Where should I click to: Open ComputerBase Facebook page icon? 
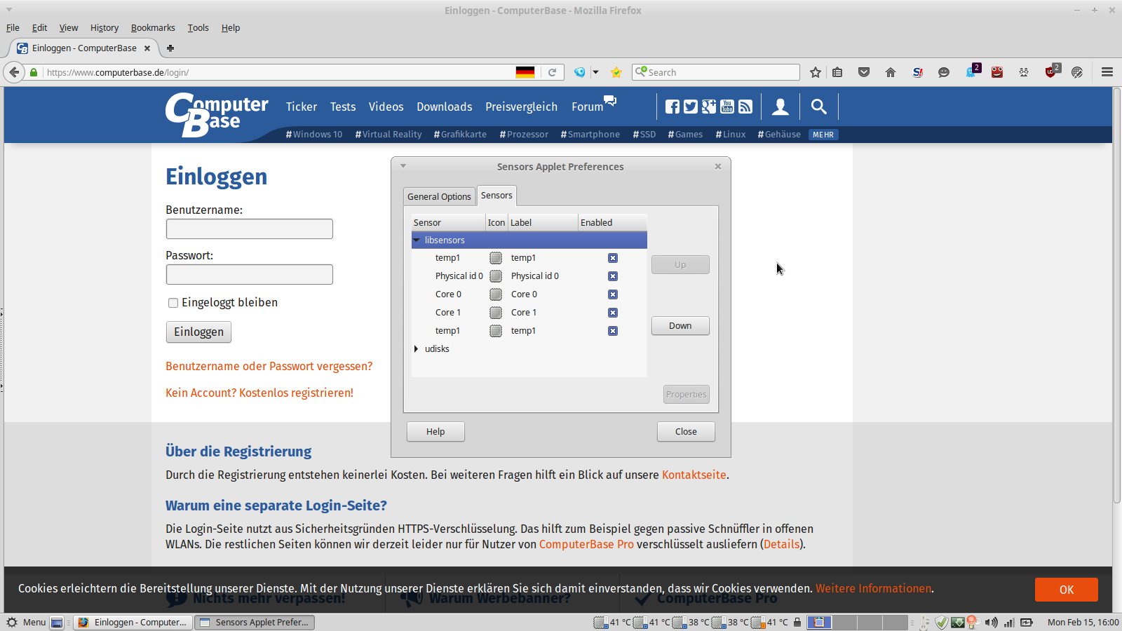click(672, 107)
